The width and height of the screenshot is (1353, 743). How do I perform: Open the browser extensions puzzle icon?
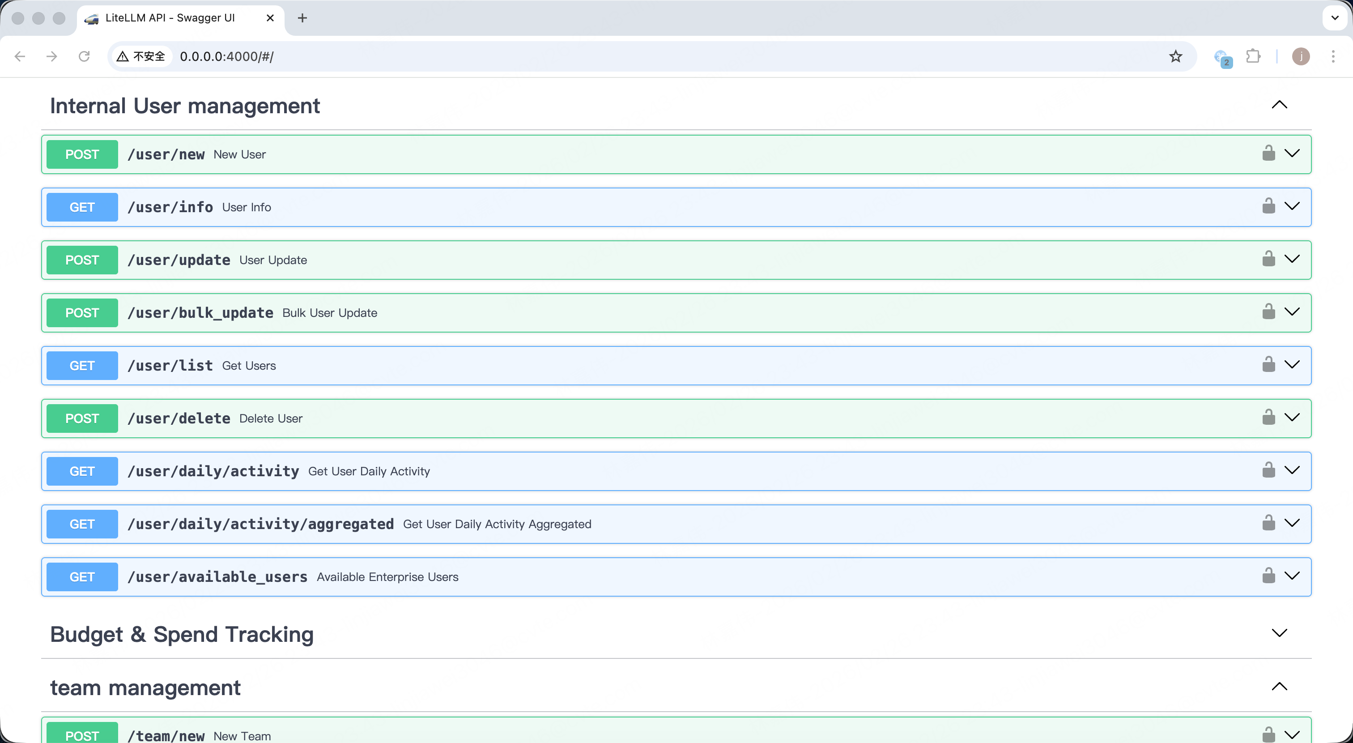1253,56
